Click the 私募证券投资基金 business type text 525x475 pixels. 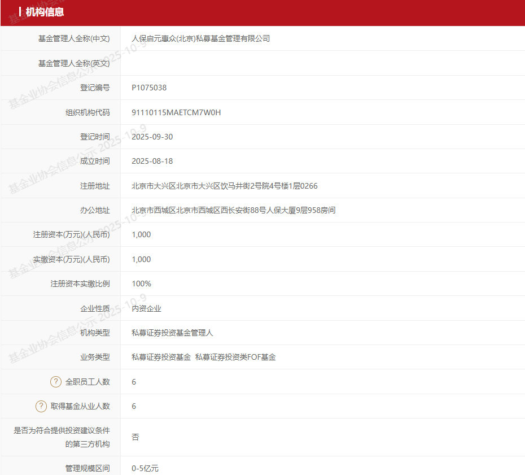pyautogui.click(x=161, y=357)
